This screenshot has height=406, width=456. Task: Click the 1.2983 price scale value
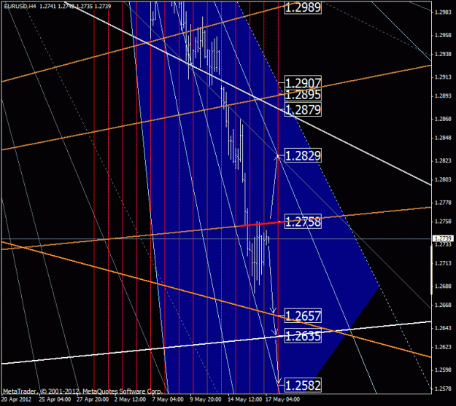pyautogui.click(x=443, y=12)
